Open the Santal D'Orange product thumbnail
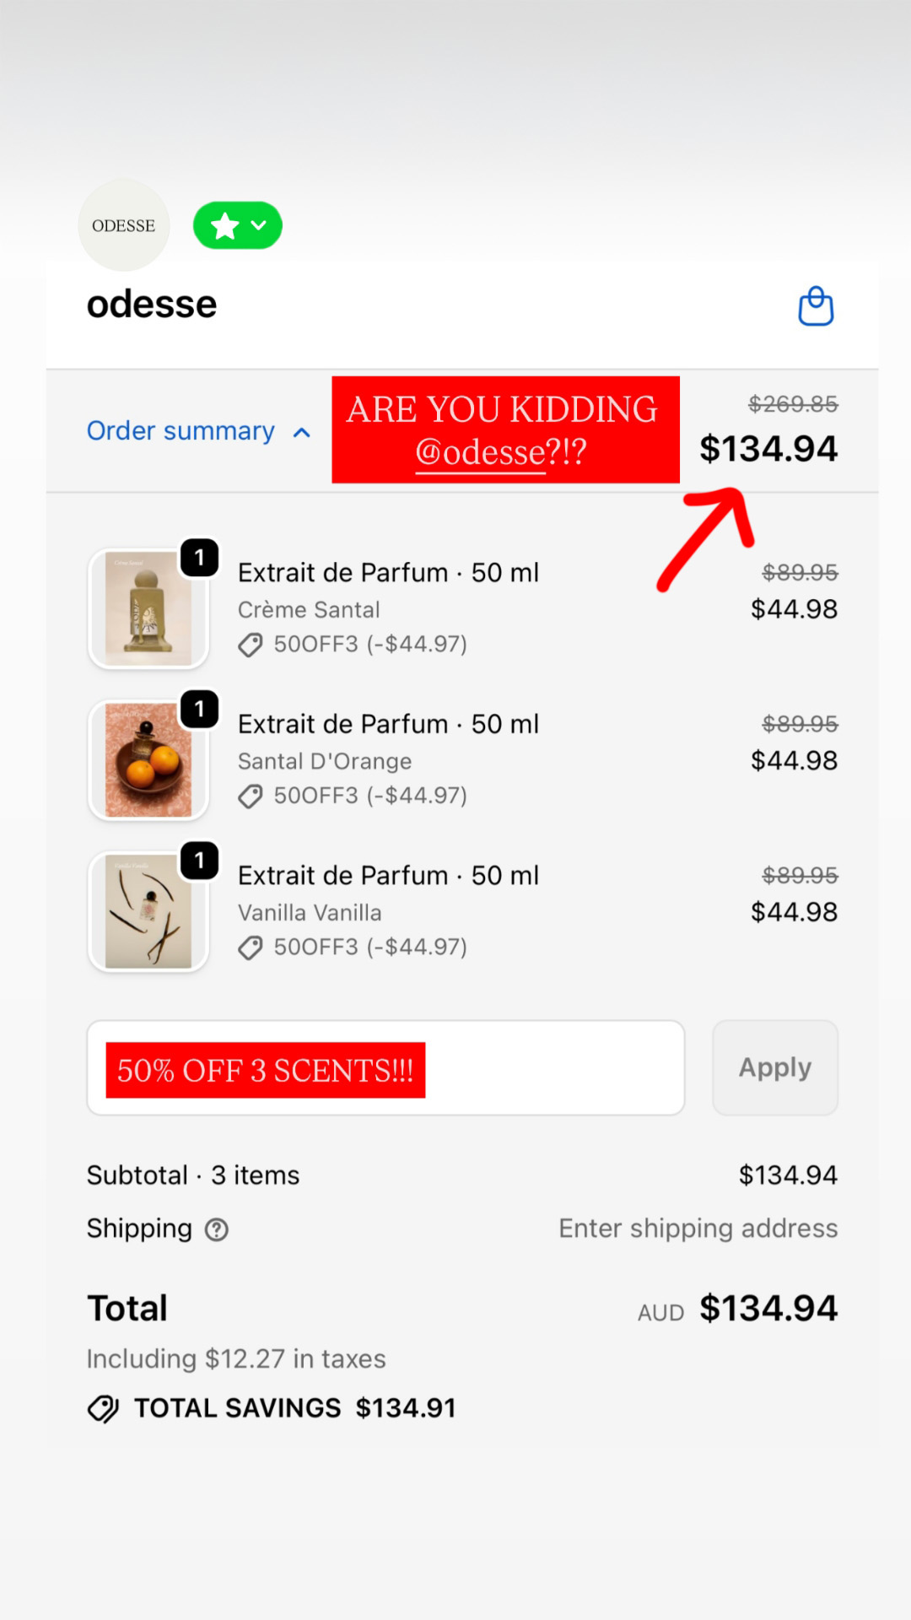The height and width of the screenshot is (1620, 911). click(x=148, y=760)
